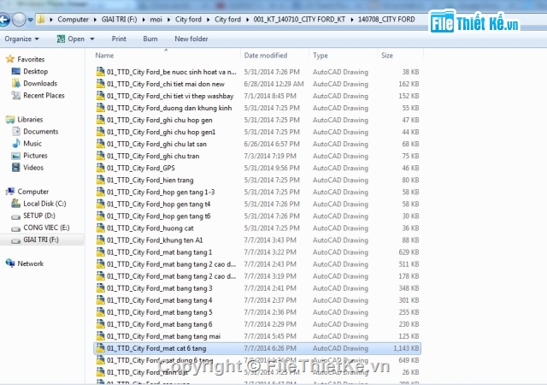Screen dimensions: 547x385
Task: Select 140708_CITY FORD breadcrumb segment
Action: pos(386,19)
